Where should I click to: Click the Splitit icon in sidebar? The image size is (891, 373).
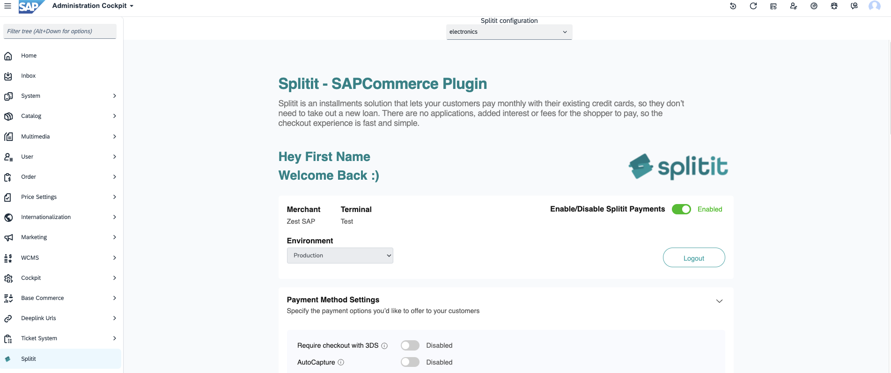tap(7, 359)
